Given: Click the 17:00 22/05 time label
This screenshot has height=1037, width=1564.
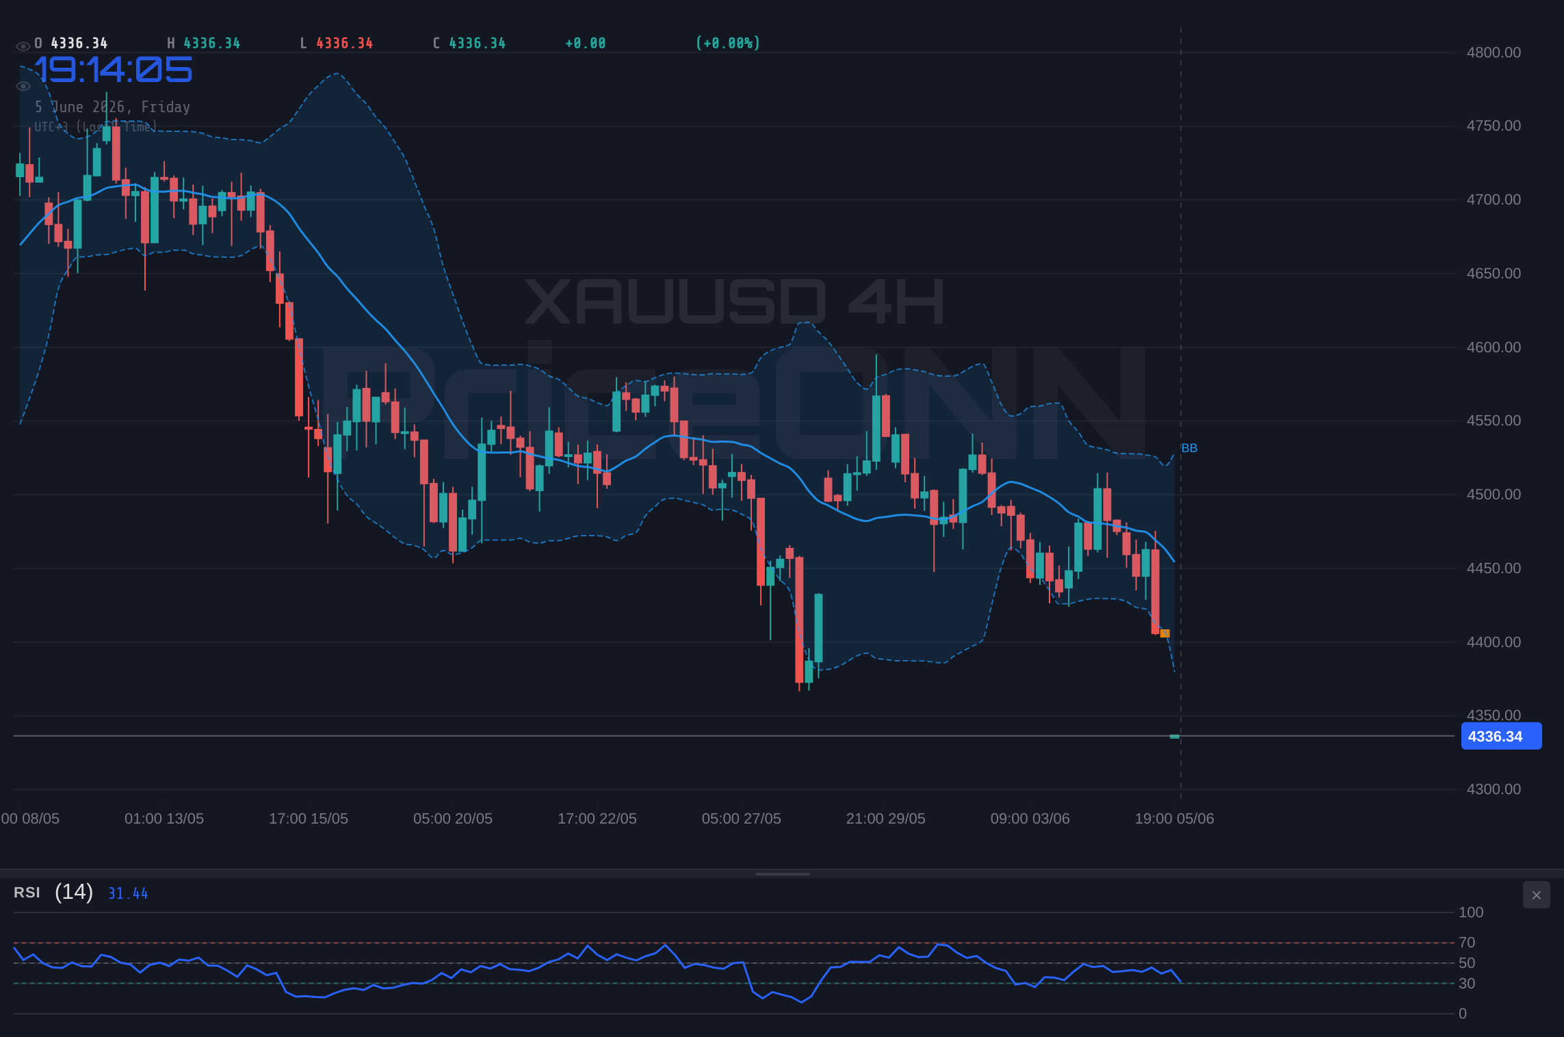Looking at the screenshot, I should coord(597,819).
